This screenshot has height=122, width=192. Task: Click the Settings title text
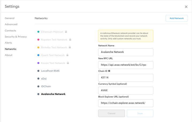click(12, 6)
